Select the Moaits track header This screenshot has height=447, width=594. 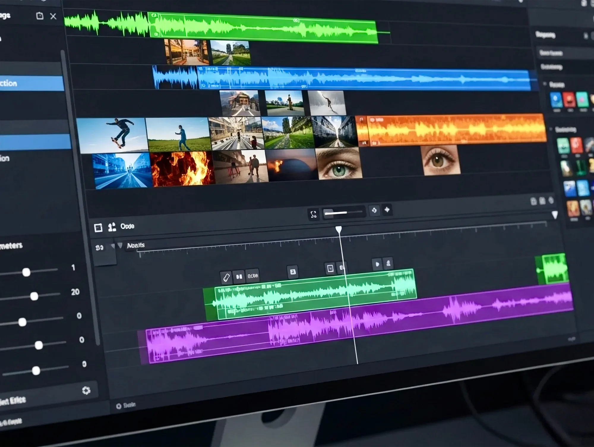136,245
